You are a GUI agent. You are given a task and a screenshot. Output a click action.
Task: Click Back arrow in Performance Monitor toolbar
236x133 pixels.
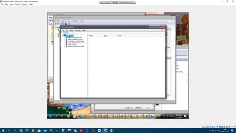tap(56, 24)
